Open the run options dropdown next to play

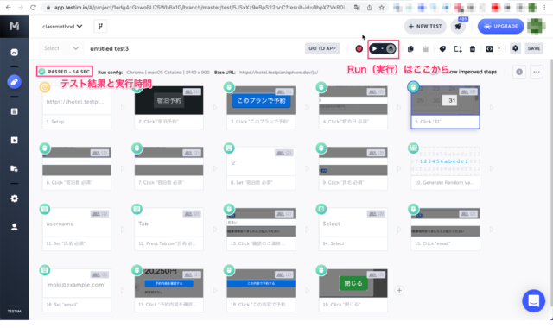tap(382, 48)
